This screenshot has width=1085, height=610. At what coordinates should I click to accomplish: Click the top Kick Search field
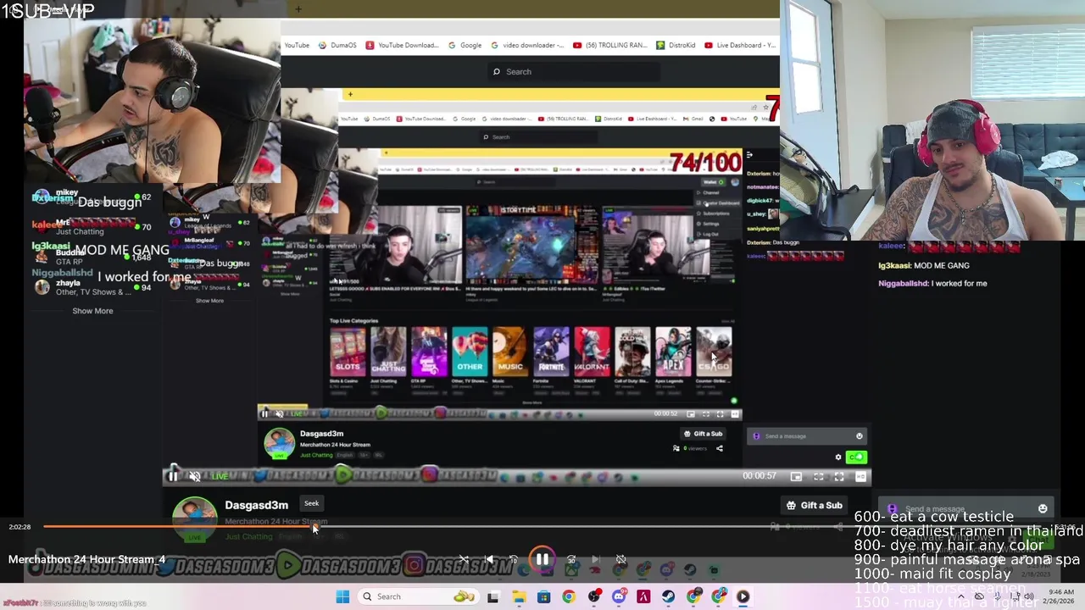click(x=573, y=72)
